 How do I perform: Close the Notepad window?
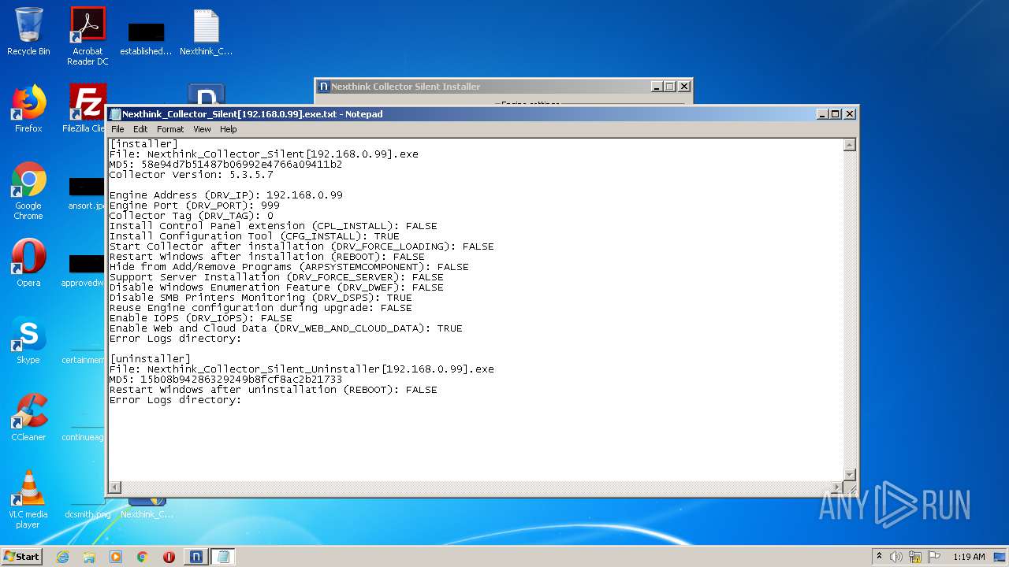click(x=849, y=114)
